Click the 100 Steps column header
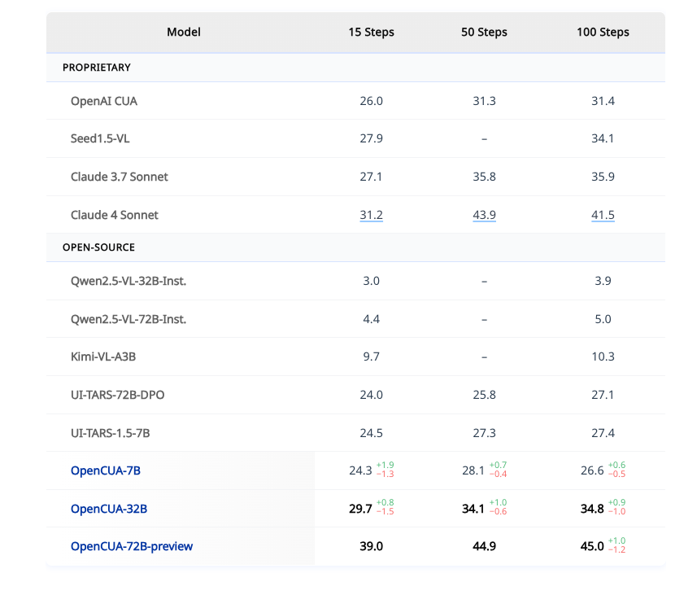Image resolution: width=697 pixels, height=595 pixels. tap(603, 33)
